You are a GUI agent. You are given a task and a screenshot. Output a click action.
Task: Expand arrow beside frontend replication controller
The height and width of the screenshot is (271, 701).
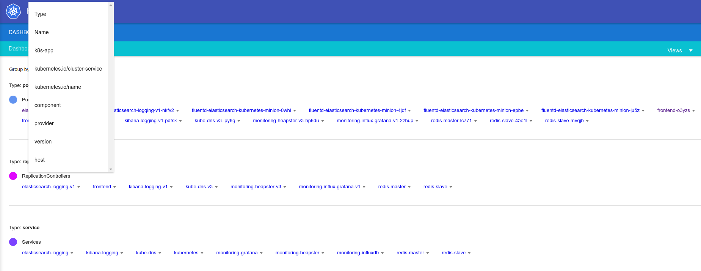pyautogui.click(x=114, y=187)
